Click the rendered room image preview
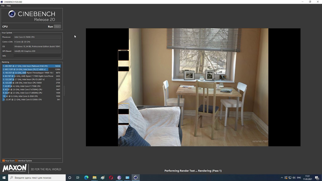This screenshot has width=322, height=181. click(x=193, y=87)
